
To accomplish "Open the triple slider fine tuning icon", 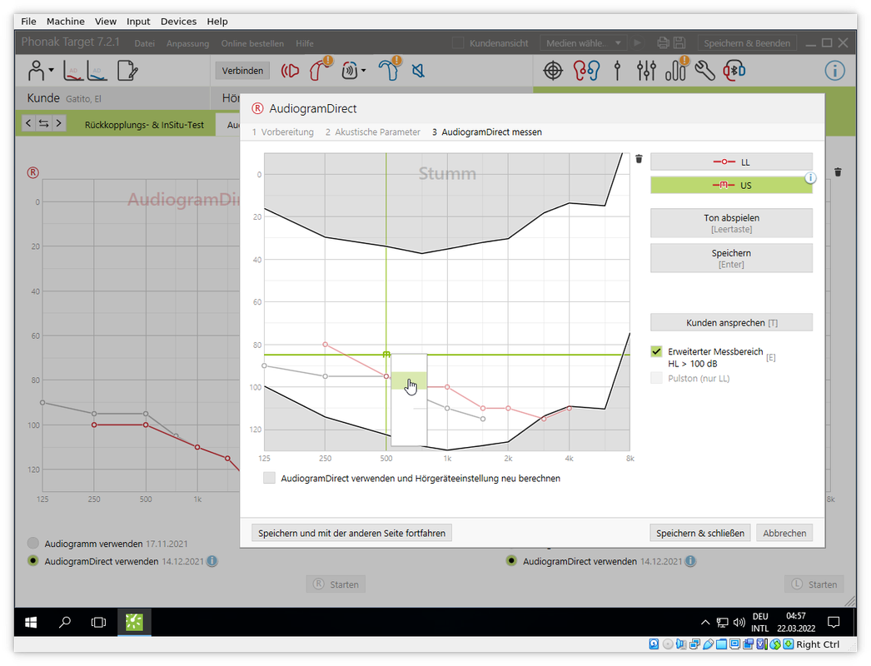I will tap(646, 71).
